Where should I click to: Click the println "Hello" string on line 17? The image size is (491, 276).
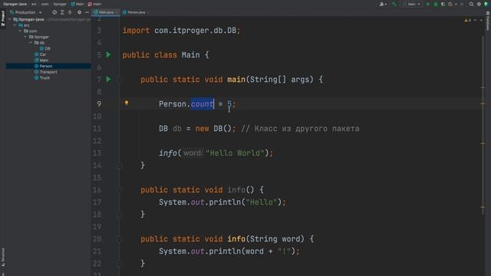pyautogui.click(x=262, y=202)
